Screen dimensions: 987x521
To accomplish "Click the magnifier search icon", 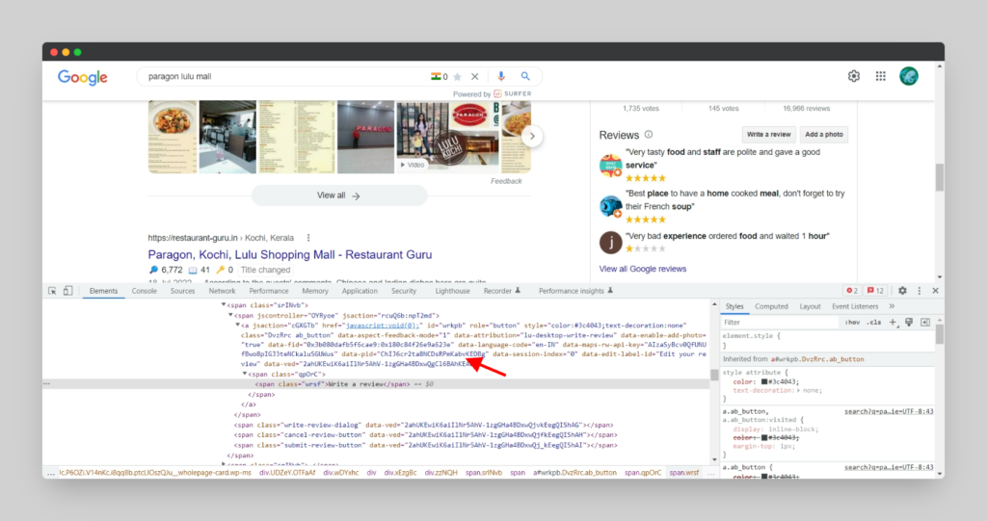I will pyautogui.click(x=525, y=76).
